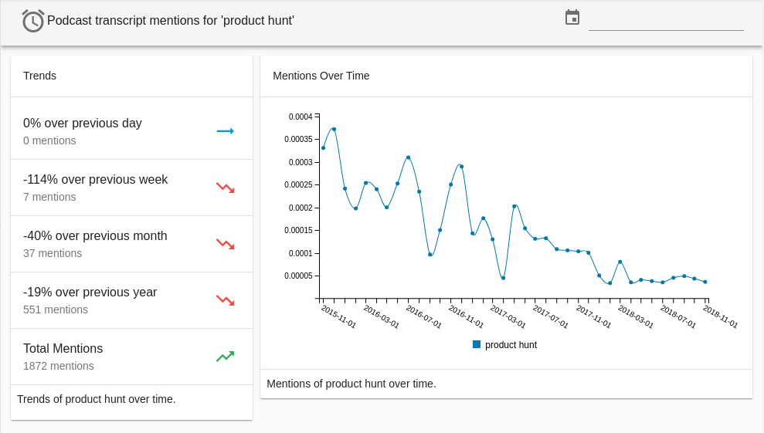Click the flat blue arrow for previous day

(x=225, y=131)
